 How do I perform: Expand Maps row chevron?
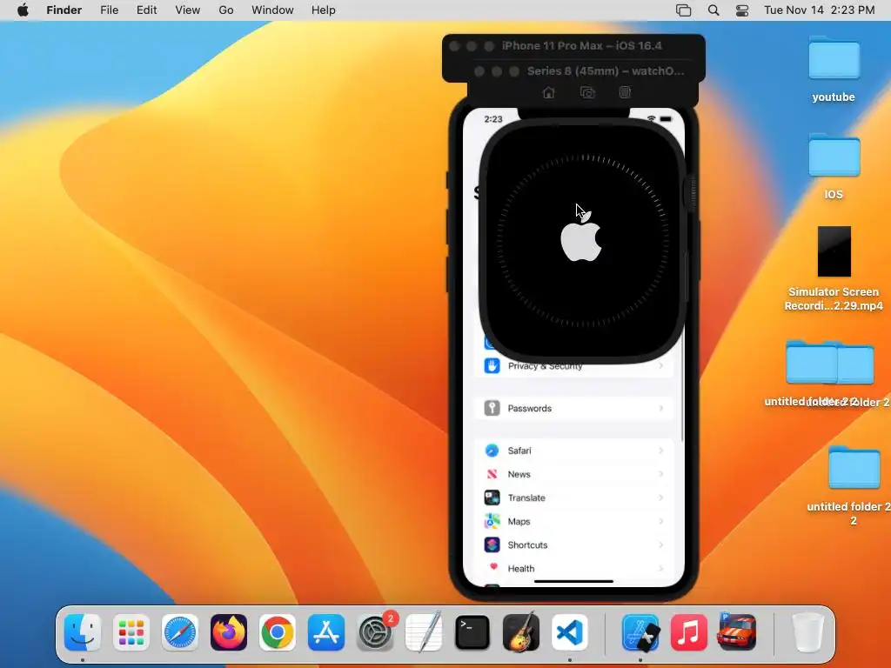pyautogui.click(x=661, y=522)
